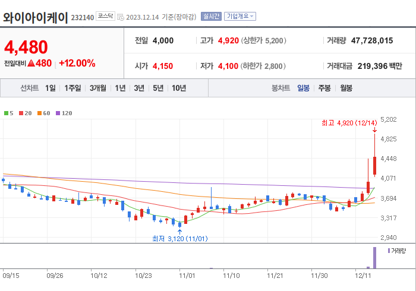416x291 pixels.
Task: Click the calendar date icon beside 2023.12.14
Action: point(121,17)
